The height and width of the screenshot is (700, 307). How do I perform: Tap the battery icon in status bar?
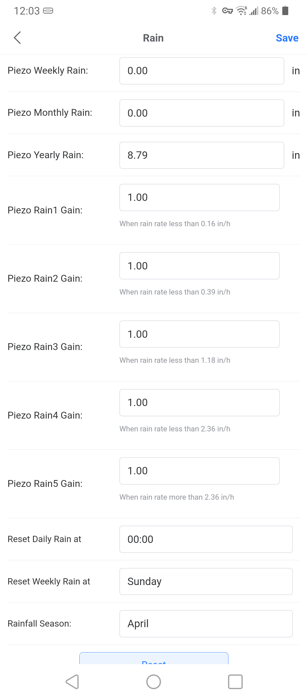click(x=285, y=11)
